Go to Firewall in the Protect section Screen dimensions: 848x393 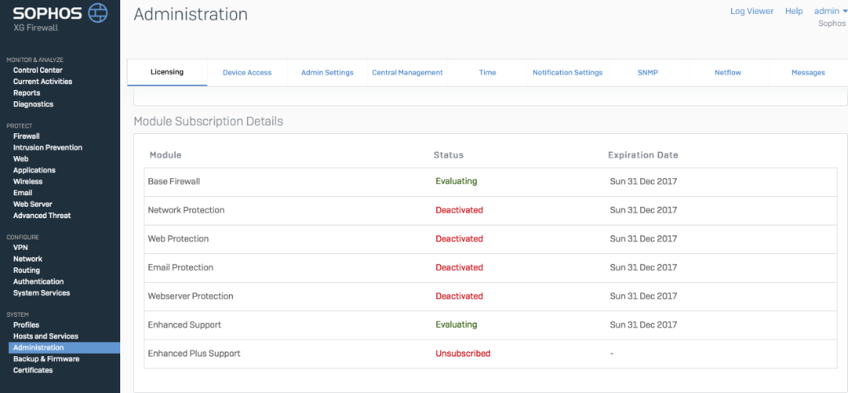point(26,136)
